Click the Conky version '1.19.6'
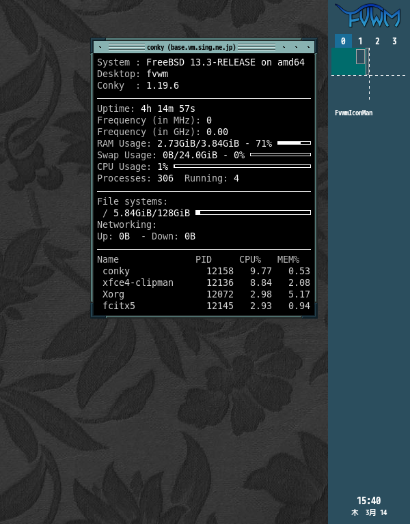This screenshot has width=410, height=524. (x=163, y=86)
